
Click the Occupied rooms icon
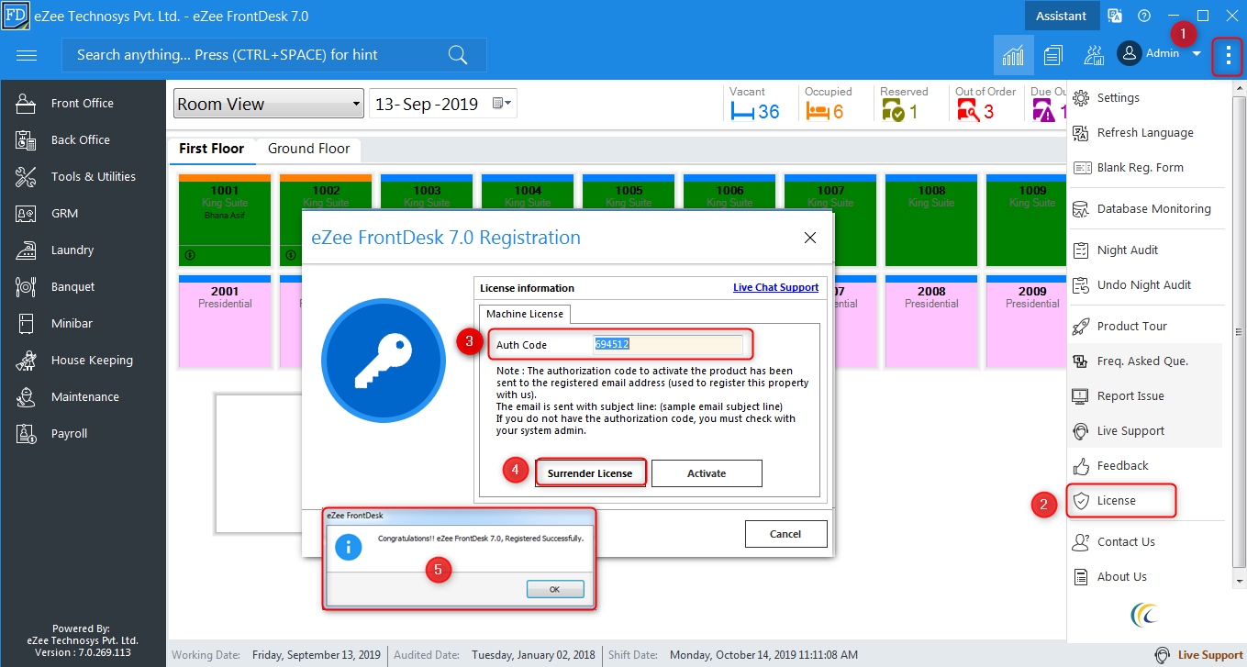[x=818, y=112]
